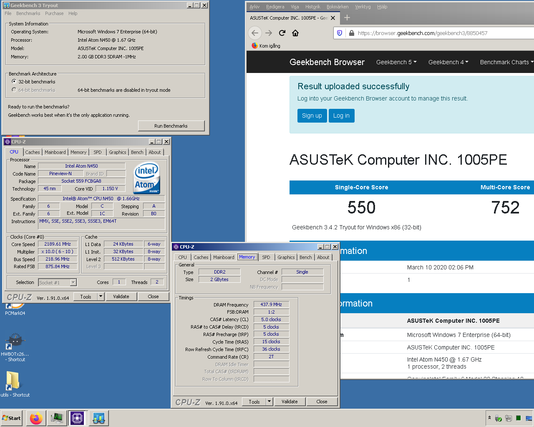Viewport: 534px width, 427px height.
Task: Click the Log in button
Action: [341, 116]
